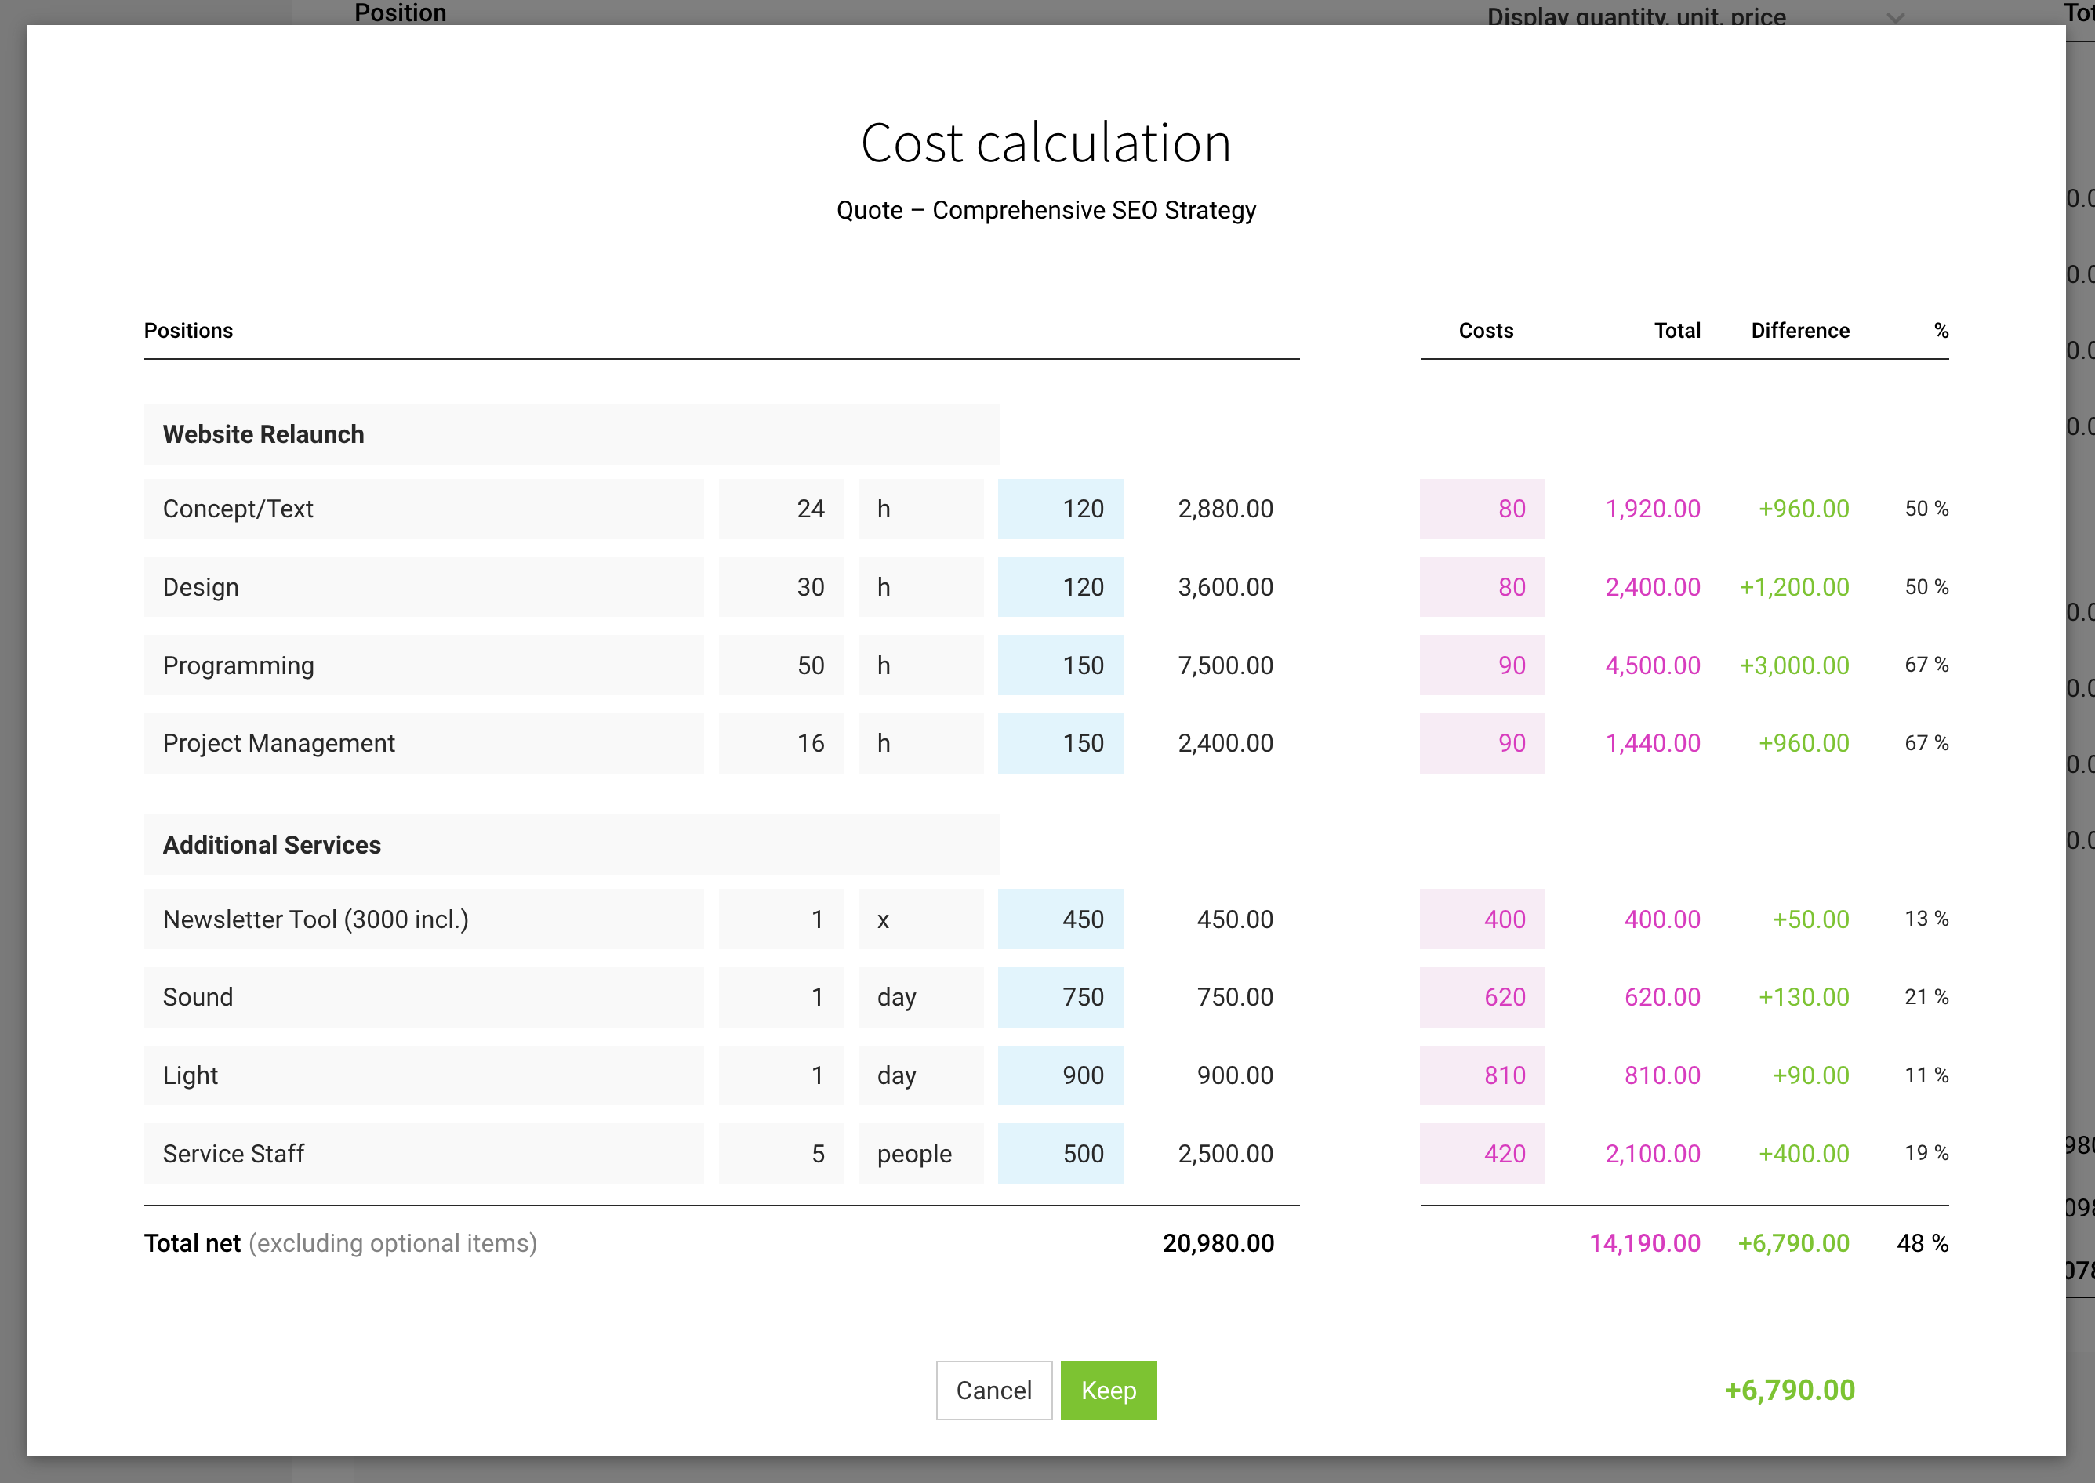2095x1483 pixels.
Task: Edit the Project Management cost field 90
Action: [1482, 743]
